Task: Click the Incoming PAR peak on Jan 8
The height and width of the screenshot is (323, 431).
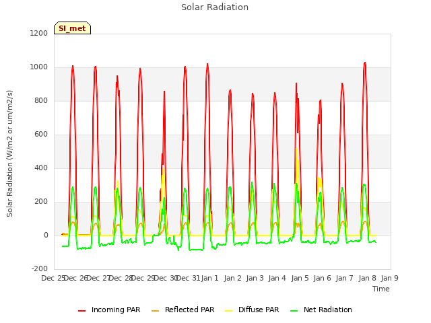Action: click(365, 63)
